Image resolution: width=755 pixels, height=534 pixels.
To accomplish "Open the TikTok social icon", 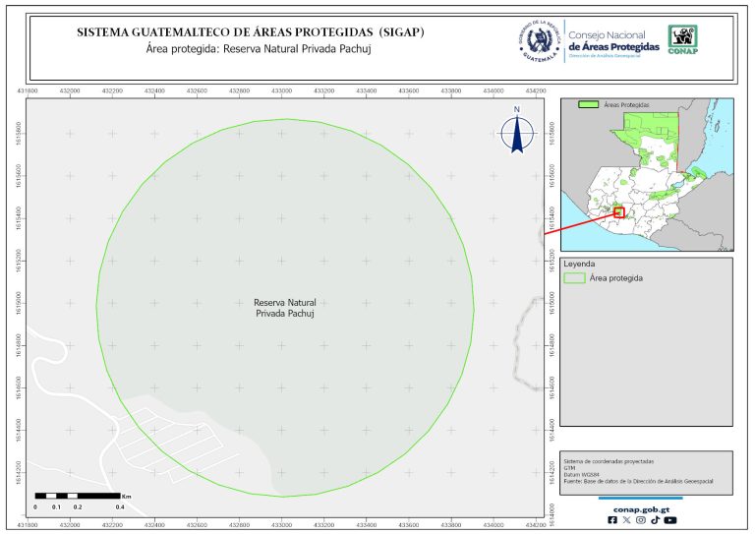I will click(655, 520).
